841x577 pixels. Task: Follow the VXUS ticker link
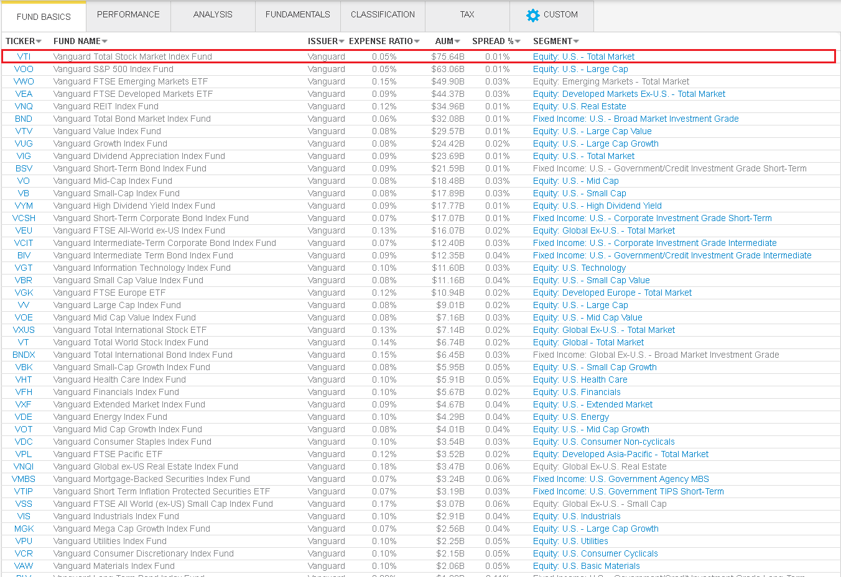tap(24, 330)
